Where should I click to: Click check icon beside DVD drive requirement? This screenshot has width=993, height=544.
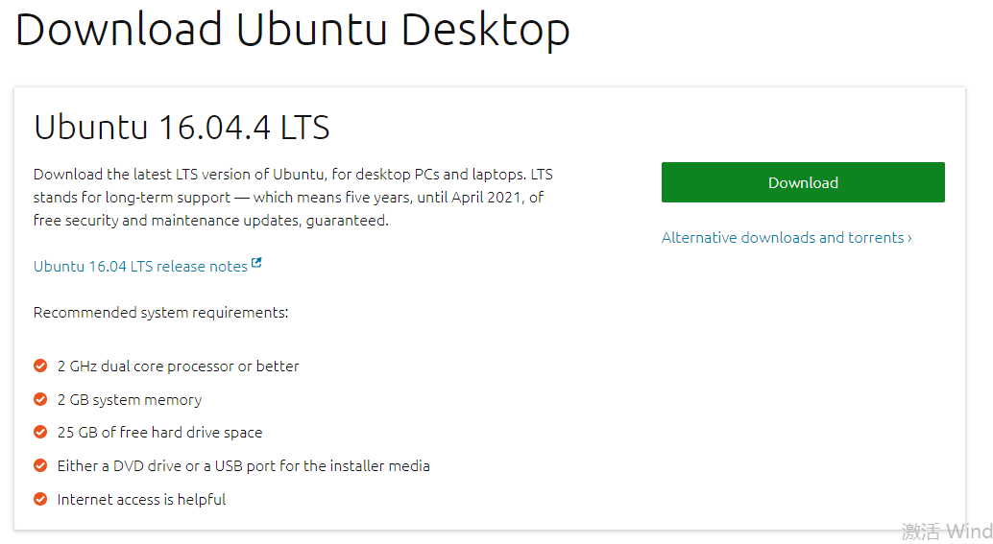coord(40,465)
